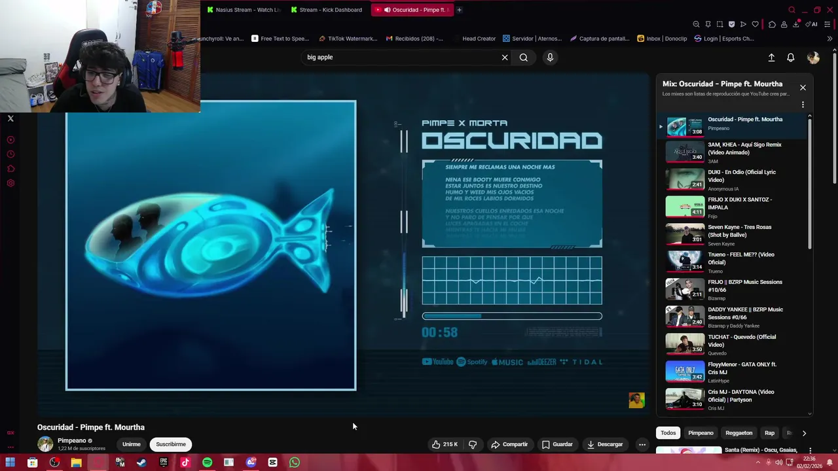
Task: Open the Pimpeano channel avatar
Action: [x=45, y=444]
